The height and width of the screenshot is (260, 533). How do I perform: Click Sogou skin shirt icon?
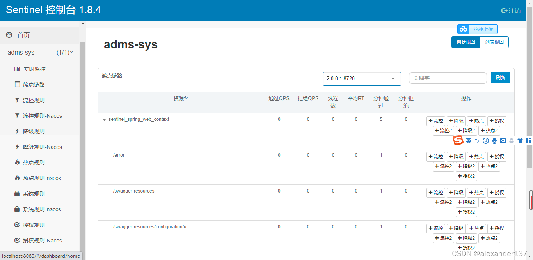[x=520, y=141]
